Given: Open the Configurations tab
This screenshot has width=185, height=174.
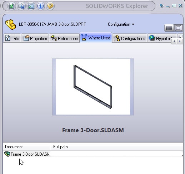Looking at the screenshot, I should click(130, 38).
